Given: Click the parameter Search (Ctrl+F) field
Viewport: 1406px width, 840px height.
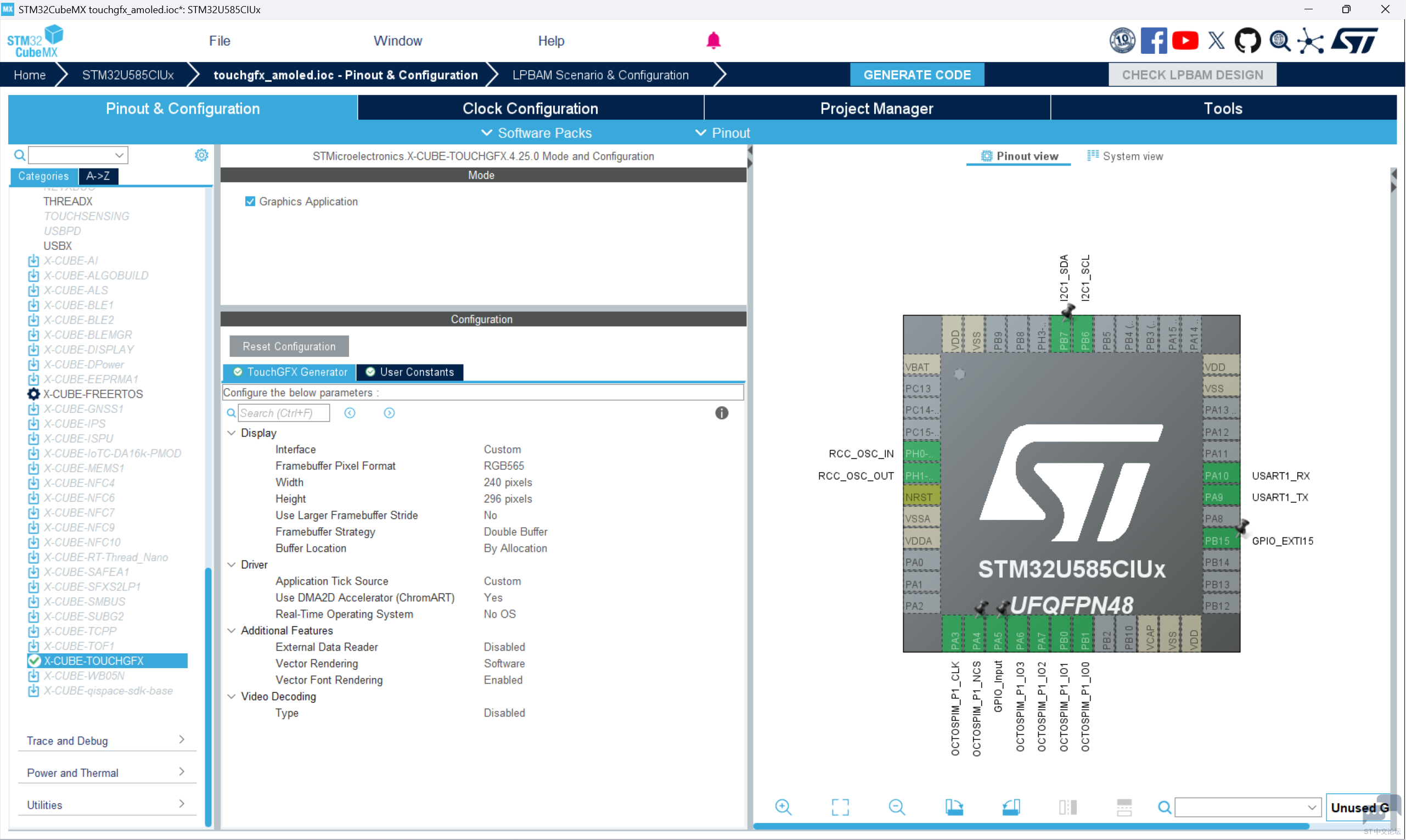Looking at the screenshot, I should (x=284, y=413).
